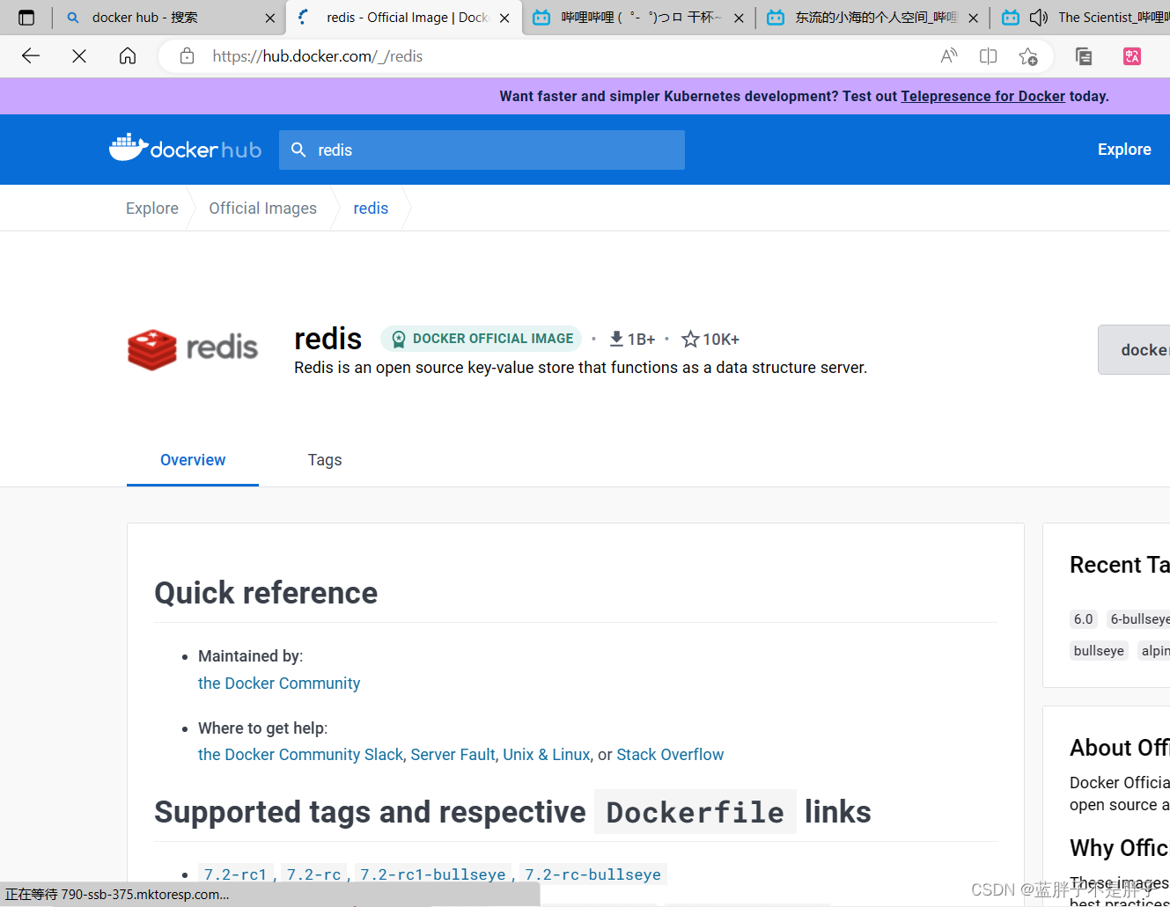Stop page loading with the X icon
The width and height of the screenshot is (1170, 907).
[x=79, y=56]
